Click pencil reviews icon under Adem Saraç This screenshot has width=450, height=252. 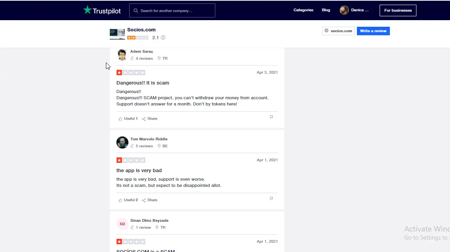132,58
